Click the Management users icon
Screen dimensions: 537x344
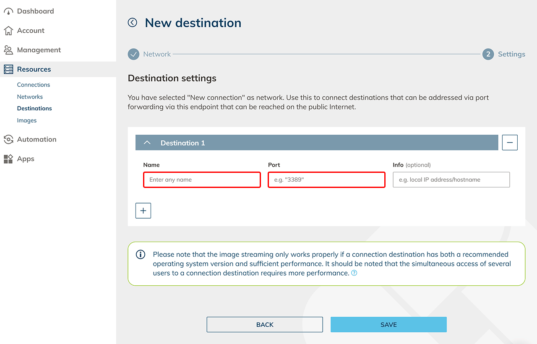point(8,50)
